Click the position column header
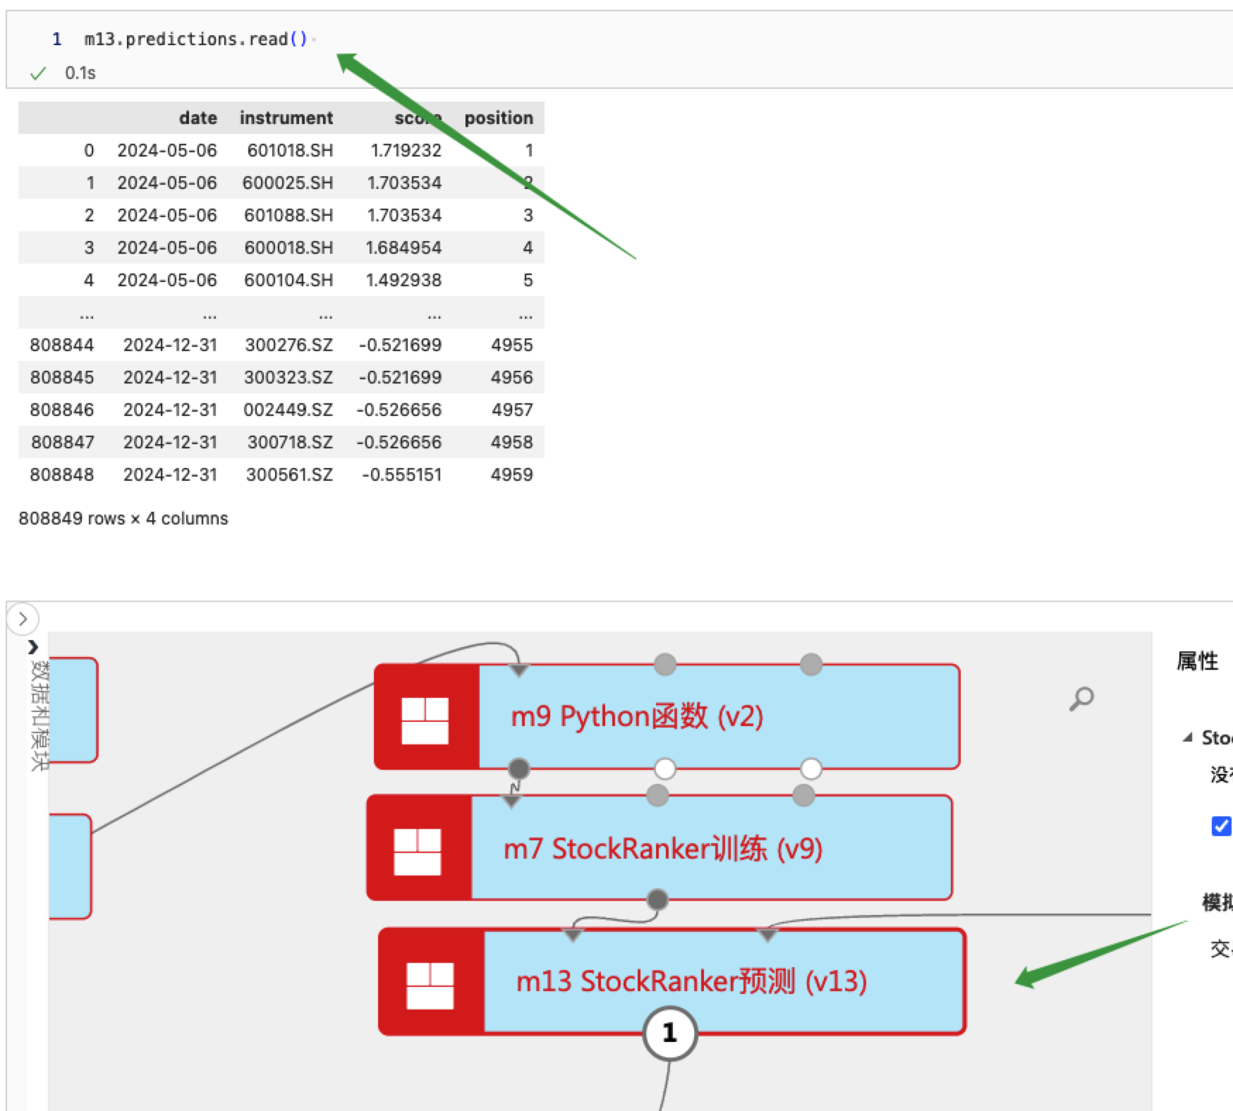The image size is (1233, 1111). pyautogui.click(x=498, y=118)
